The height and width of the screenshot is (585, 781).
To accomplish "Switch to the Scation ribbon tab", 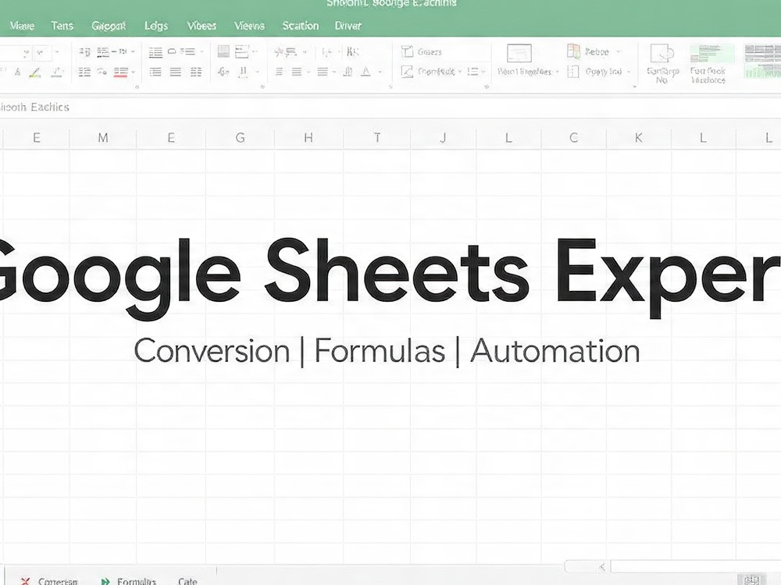I will [301, 26].
